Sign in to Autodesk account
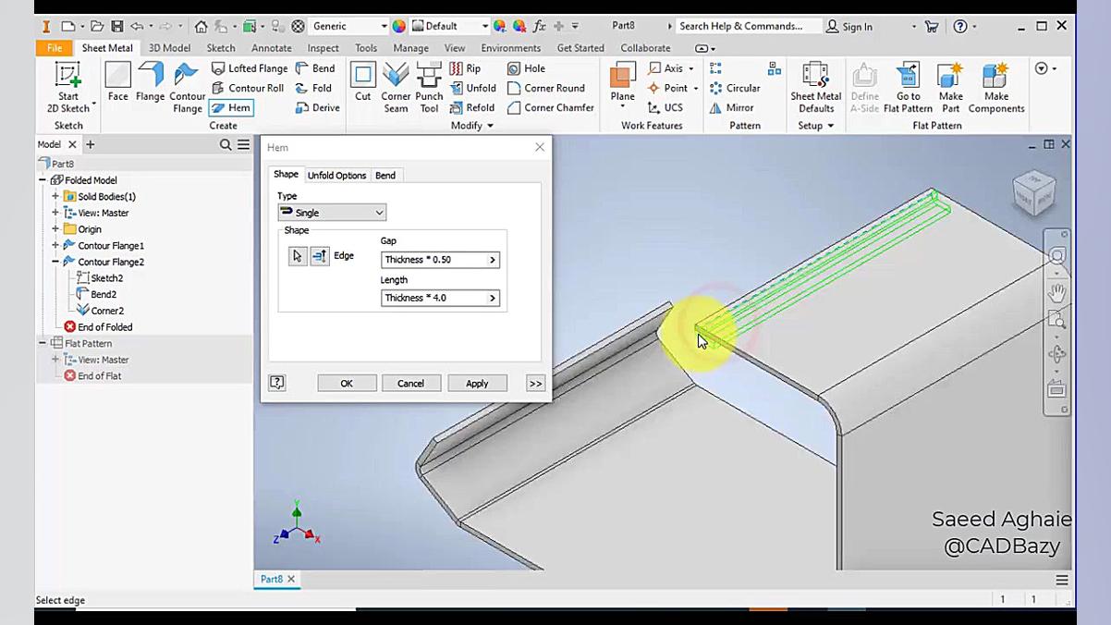Image resolution: width=1111 pixels, height=625 pixels. tap(850, 26)
